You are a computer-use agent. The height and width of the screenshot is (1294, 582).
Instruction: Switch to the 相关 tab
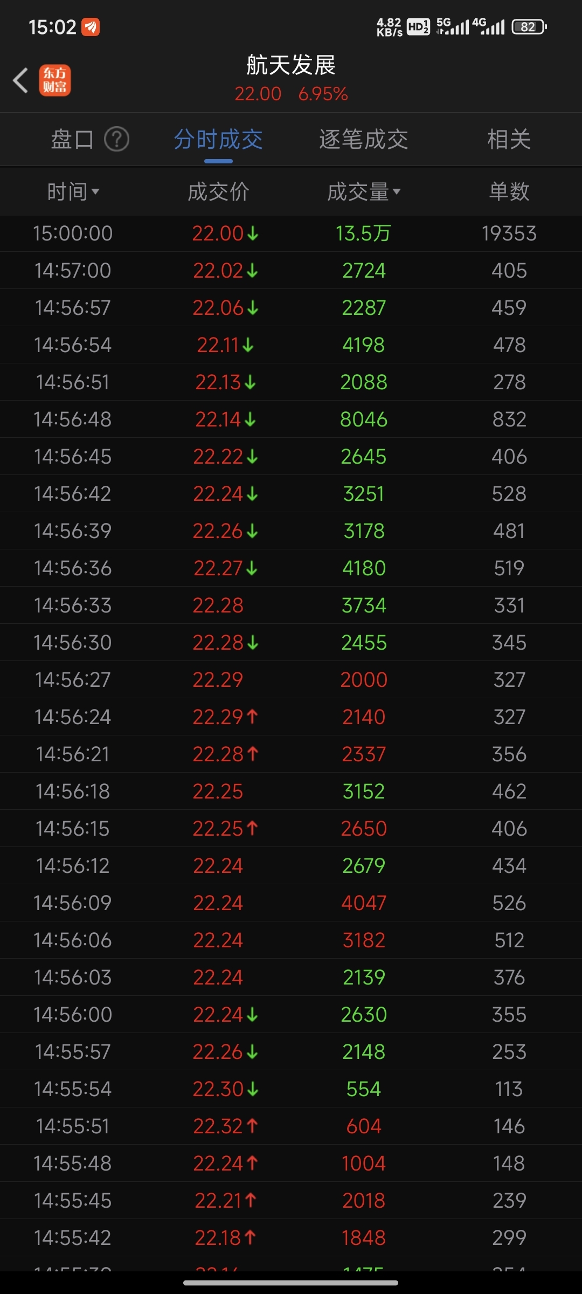(x=509, y=139)
